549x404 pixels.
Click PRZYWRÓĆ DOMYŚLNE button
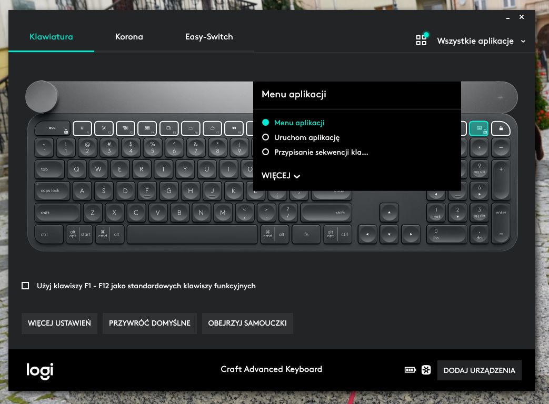(x=149, y=323)
